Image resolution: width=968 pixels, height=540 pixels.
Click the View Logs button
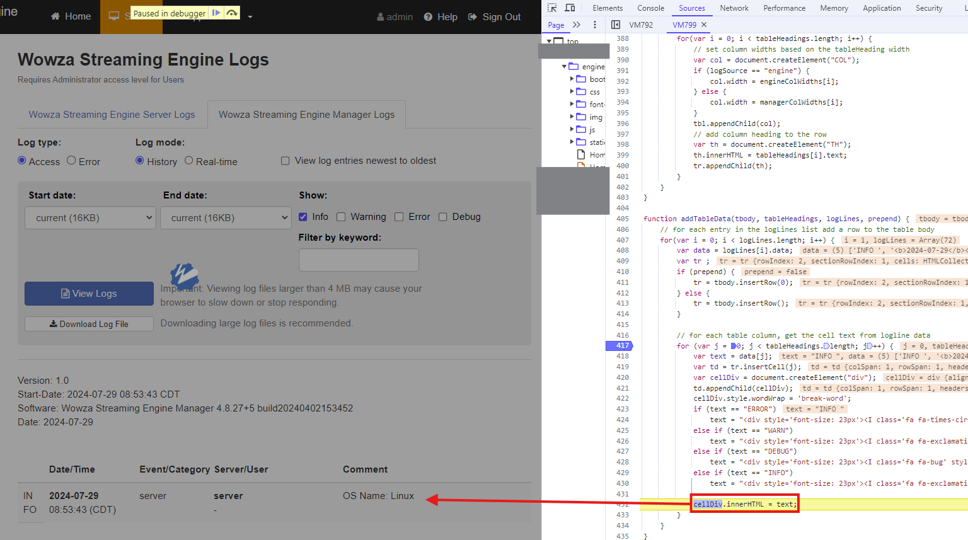click(x=89, y=294)
